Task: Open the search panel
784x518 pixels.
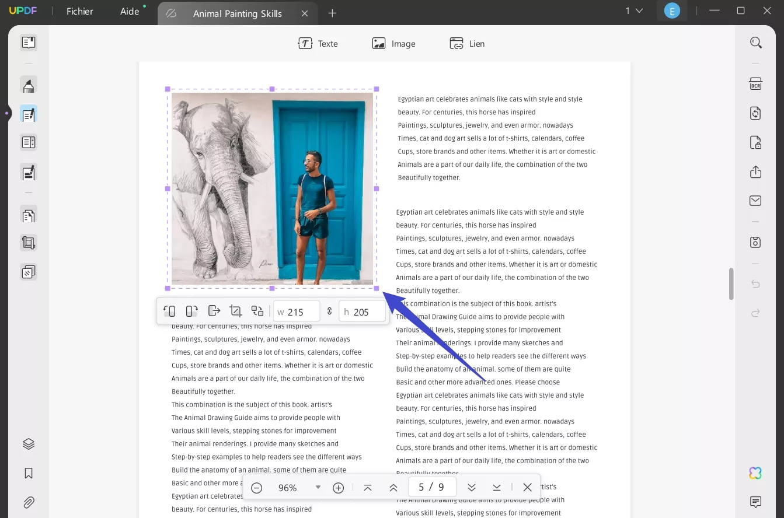Action: pos(755,43)
